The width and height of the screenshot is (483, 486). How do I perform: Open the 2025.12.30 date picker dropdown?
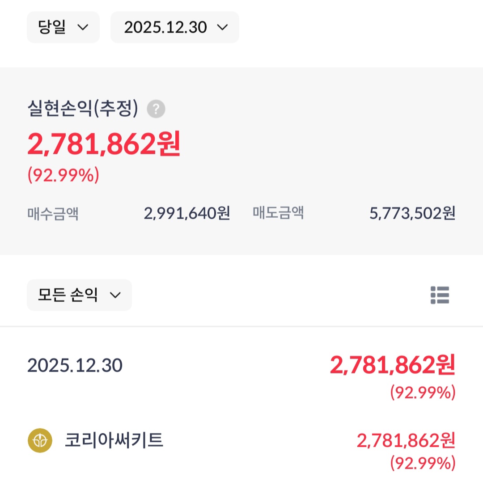tap(175, 27)
